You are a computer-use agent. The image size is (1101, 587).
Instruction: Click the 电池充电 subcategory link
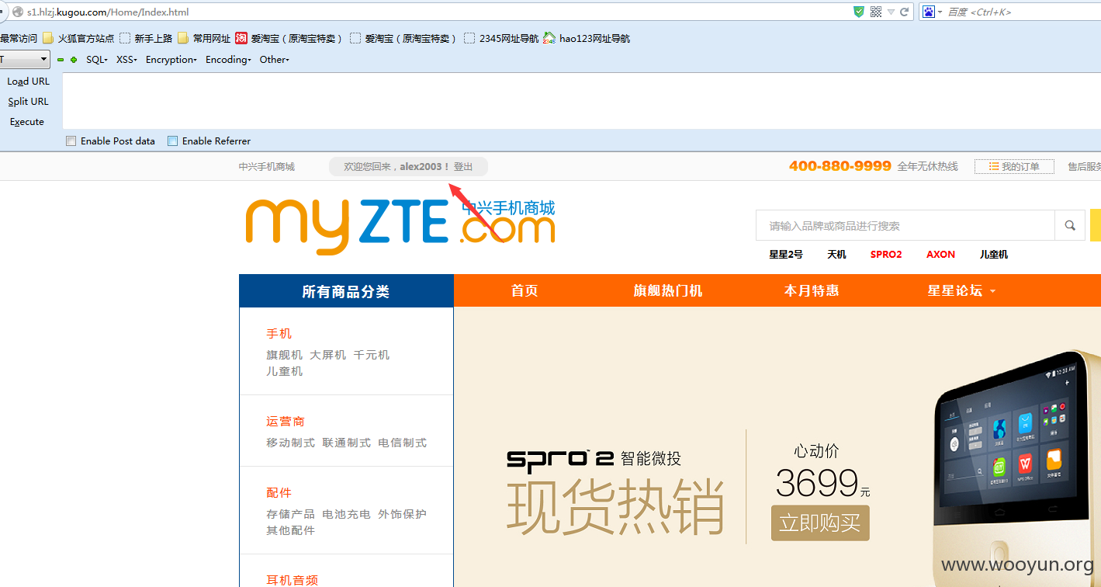346,514
